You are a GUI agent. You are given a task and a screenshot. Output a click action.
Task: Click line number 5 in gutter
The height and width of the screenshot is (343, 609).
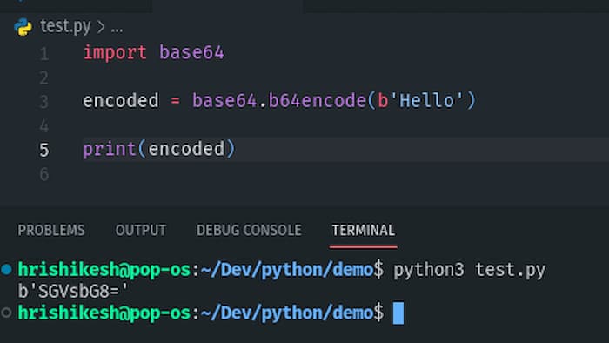tap(44, 150)
